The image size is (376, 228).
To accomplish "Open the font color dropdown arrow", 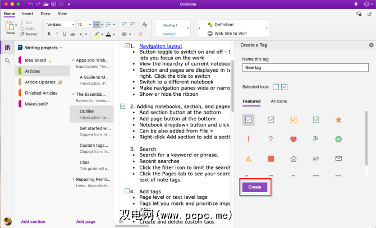I will 114,34.
